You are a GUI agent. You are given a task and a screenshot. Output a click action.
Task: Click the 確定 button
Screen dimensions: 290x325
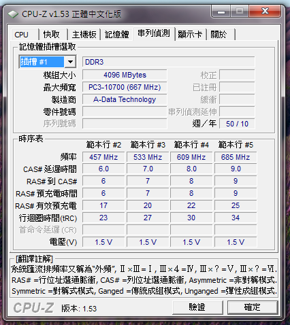tap(253, 307)
